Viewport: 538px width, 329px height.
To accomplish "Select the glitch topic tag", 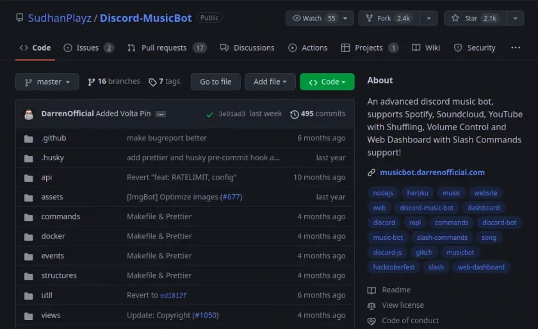I will tap(424, 253).
